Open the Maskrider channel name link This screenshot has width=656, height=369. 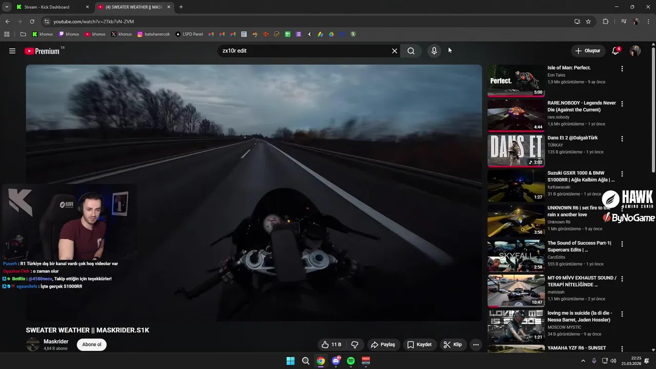[x=56, y=341]
